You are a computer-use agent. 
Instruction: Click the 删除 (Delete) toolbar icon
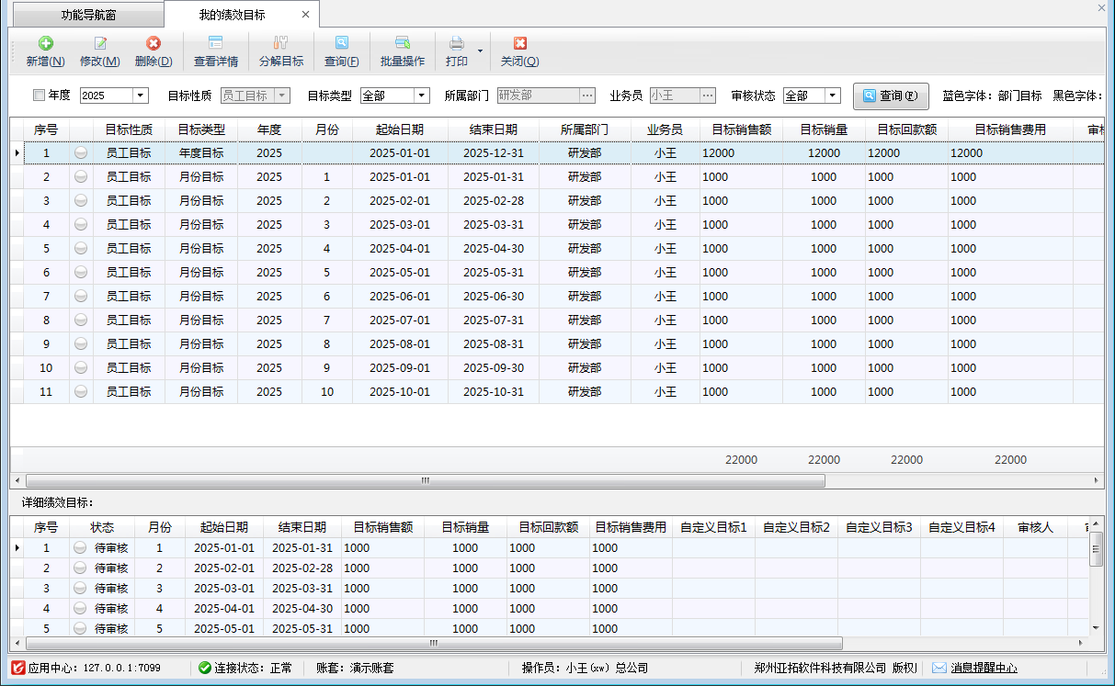154,44
